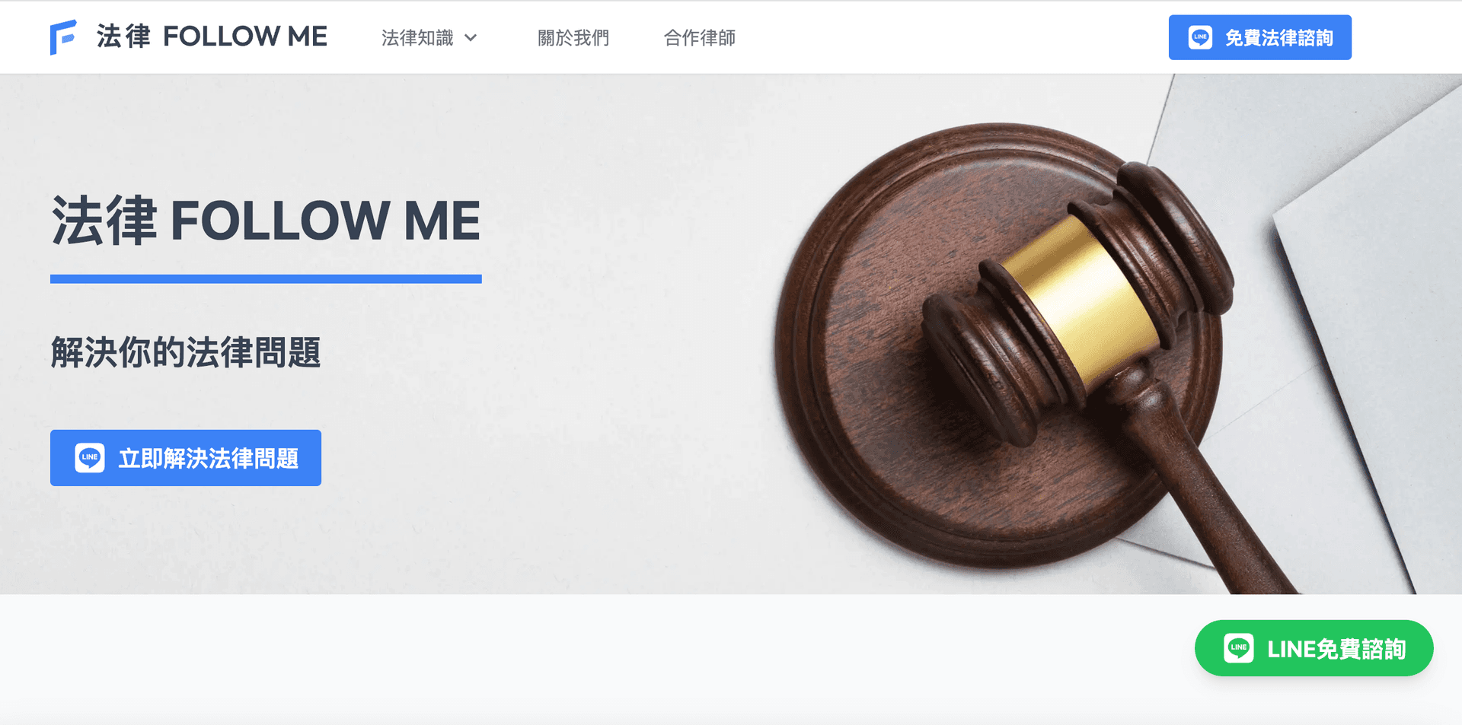Click the 免費法律諮詢 header button
This screenshot has width=1462, height=725.
[x=1259, y=37]
